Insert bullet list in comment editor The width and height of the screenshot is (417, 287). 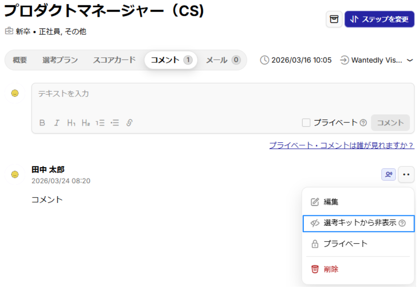coord(115,123)
